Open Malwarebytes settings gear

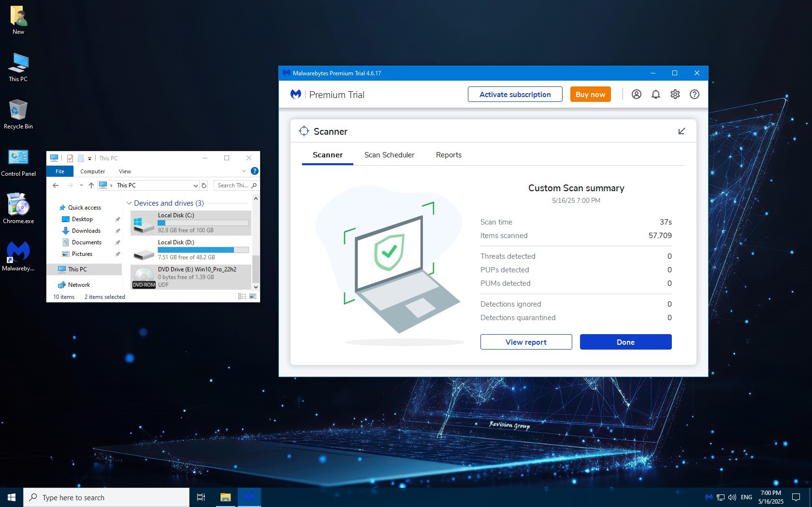(x=675, y=95)
